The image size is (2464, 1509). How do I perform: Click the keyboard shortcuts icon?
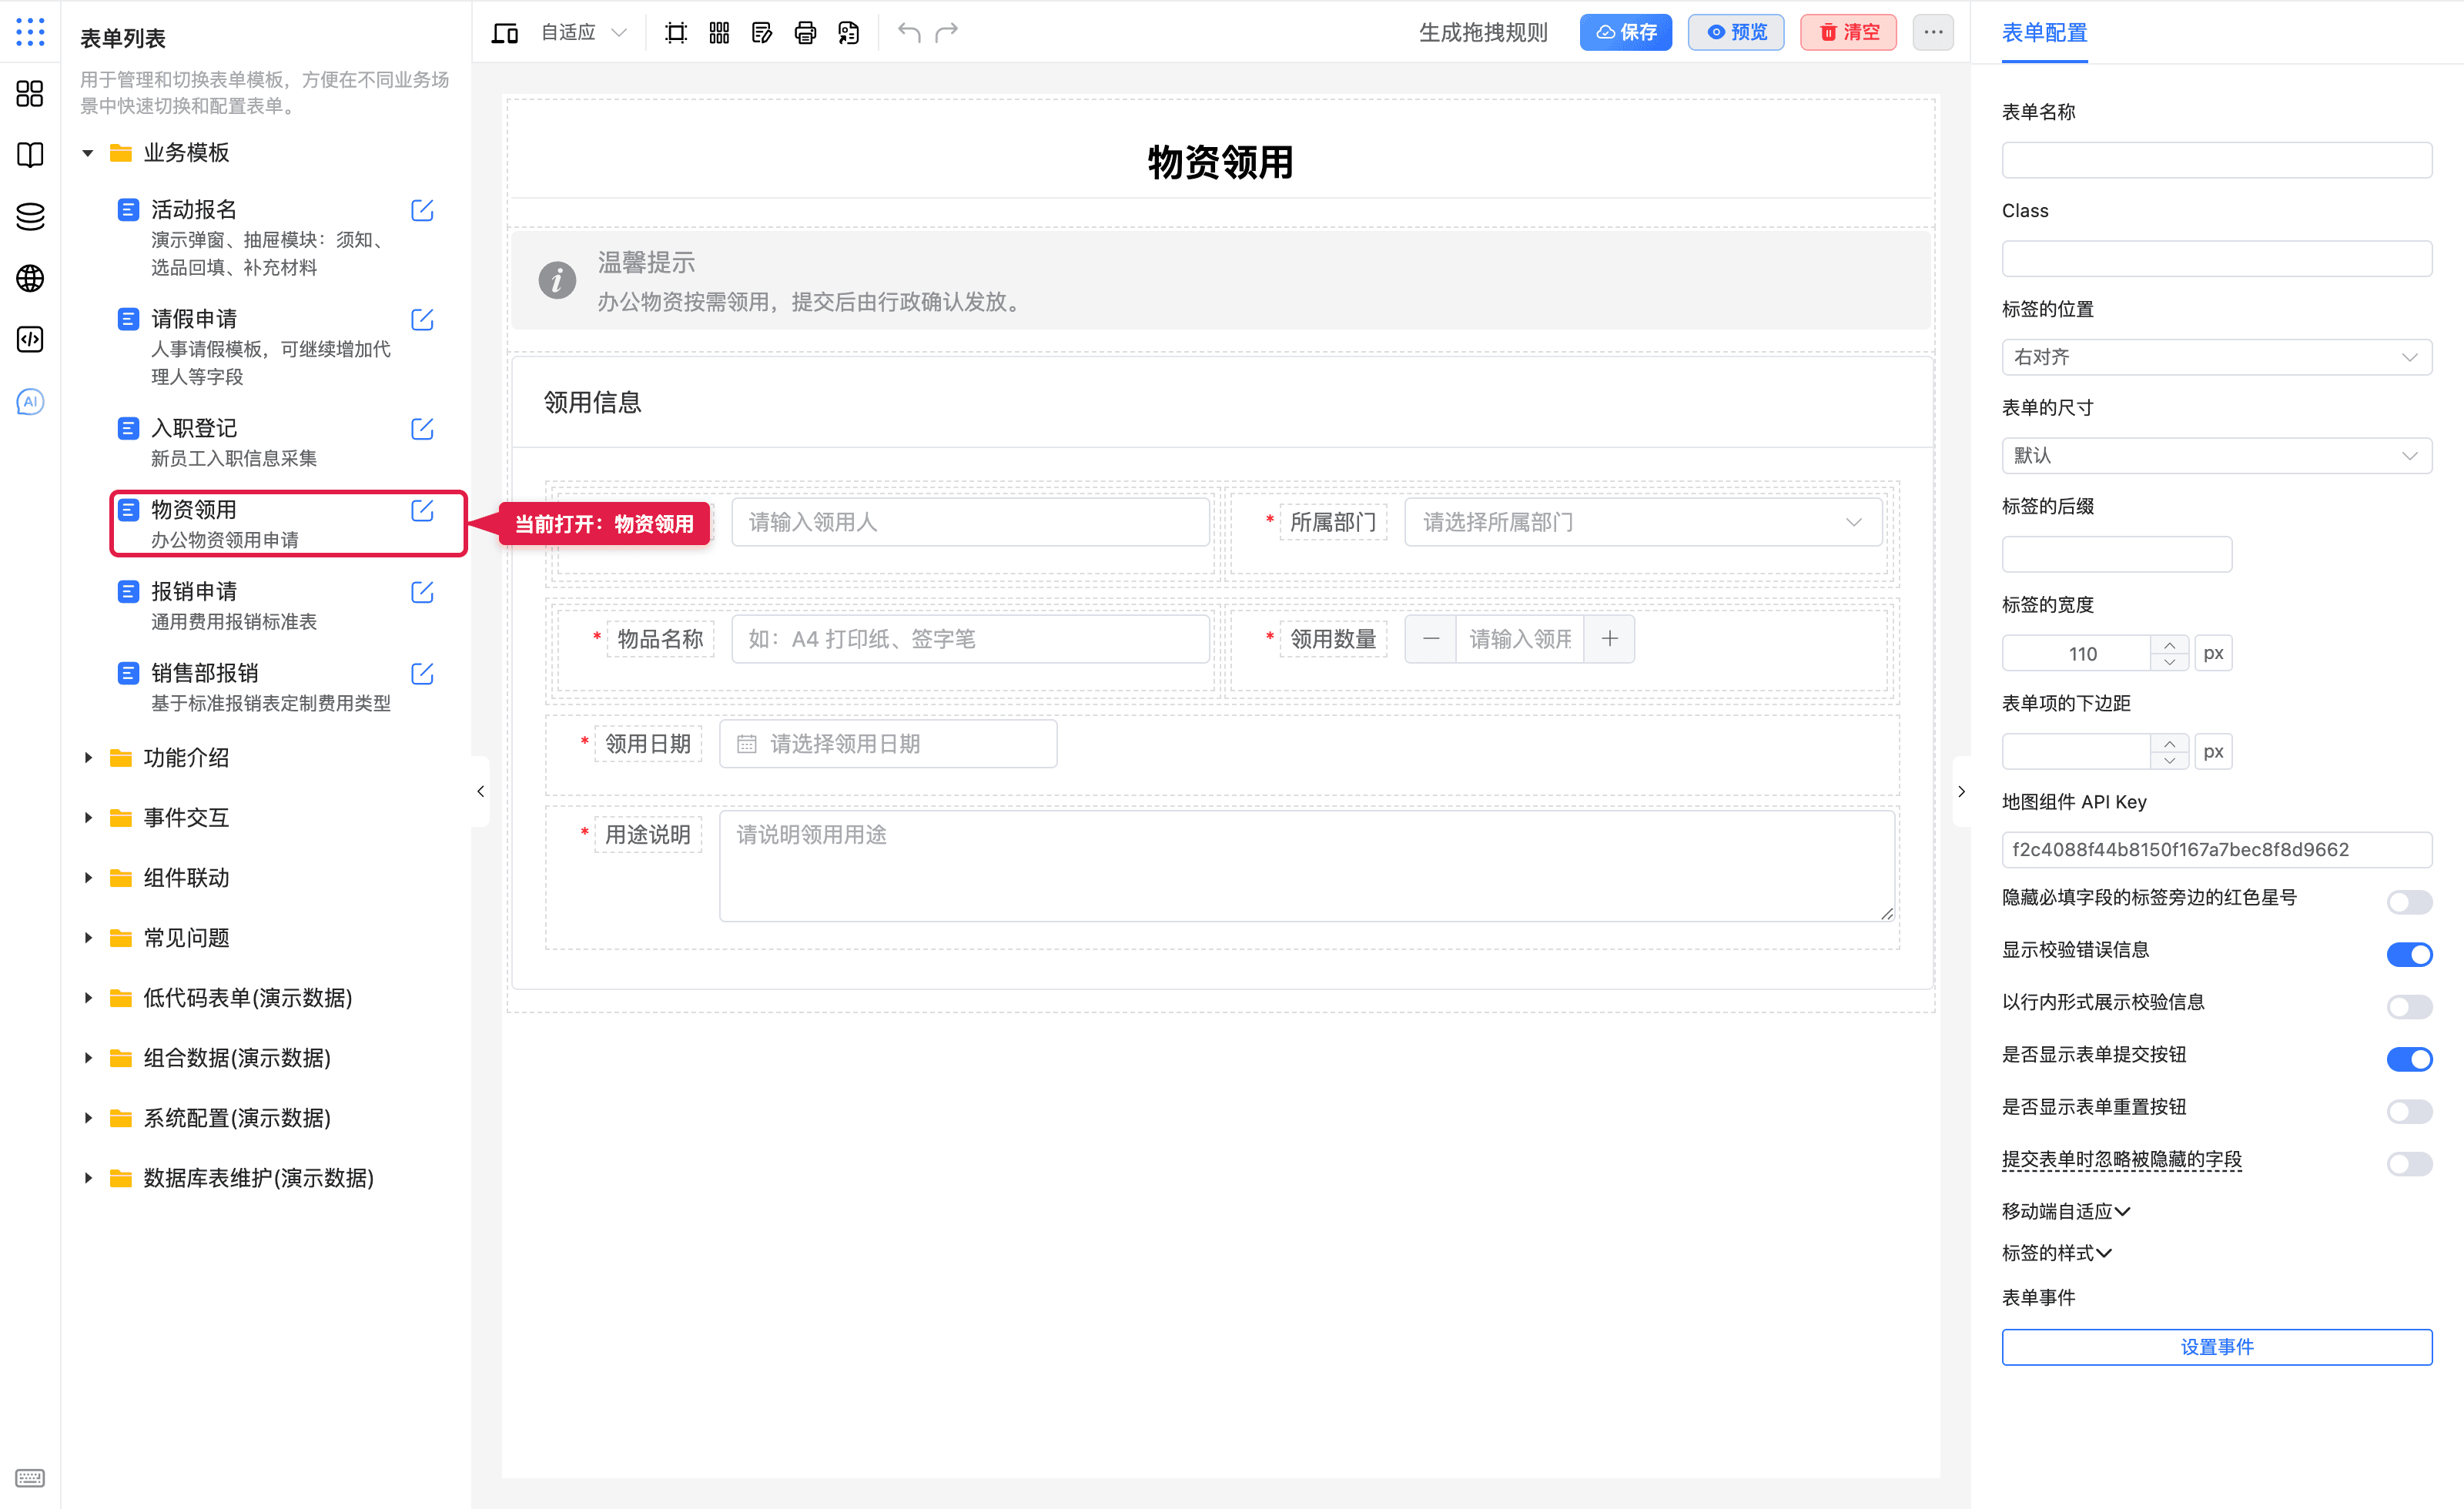[30, 1478]
